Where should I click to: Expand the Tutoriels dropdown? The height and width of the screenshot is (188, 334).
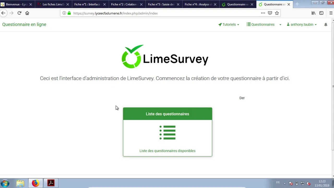(x=229, y=25)
